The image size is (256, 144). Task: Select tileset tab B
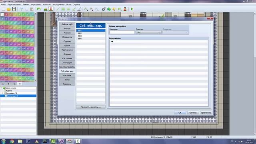(x=8, y=84)
